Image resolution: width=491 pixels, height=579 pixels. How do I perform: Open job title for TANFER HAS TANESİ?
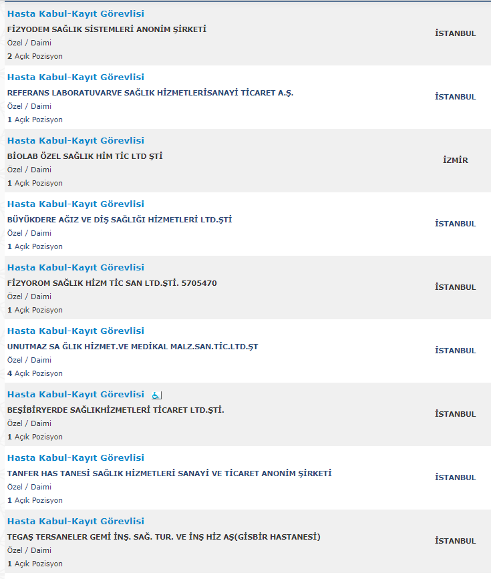tap(75, 458)
